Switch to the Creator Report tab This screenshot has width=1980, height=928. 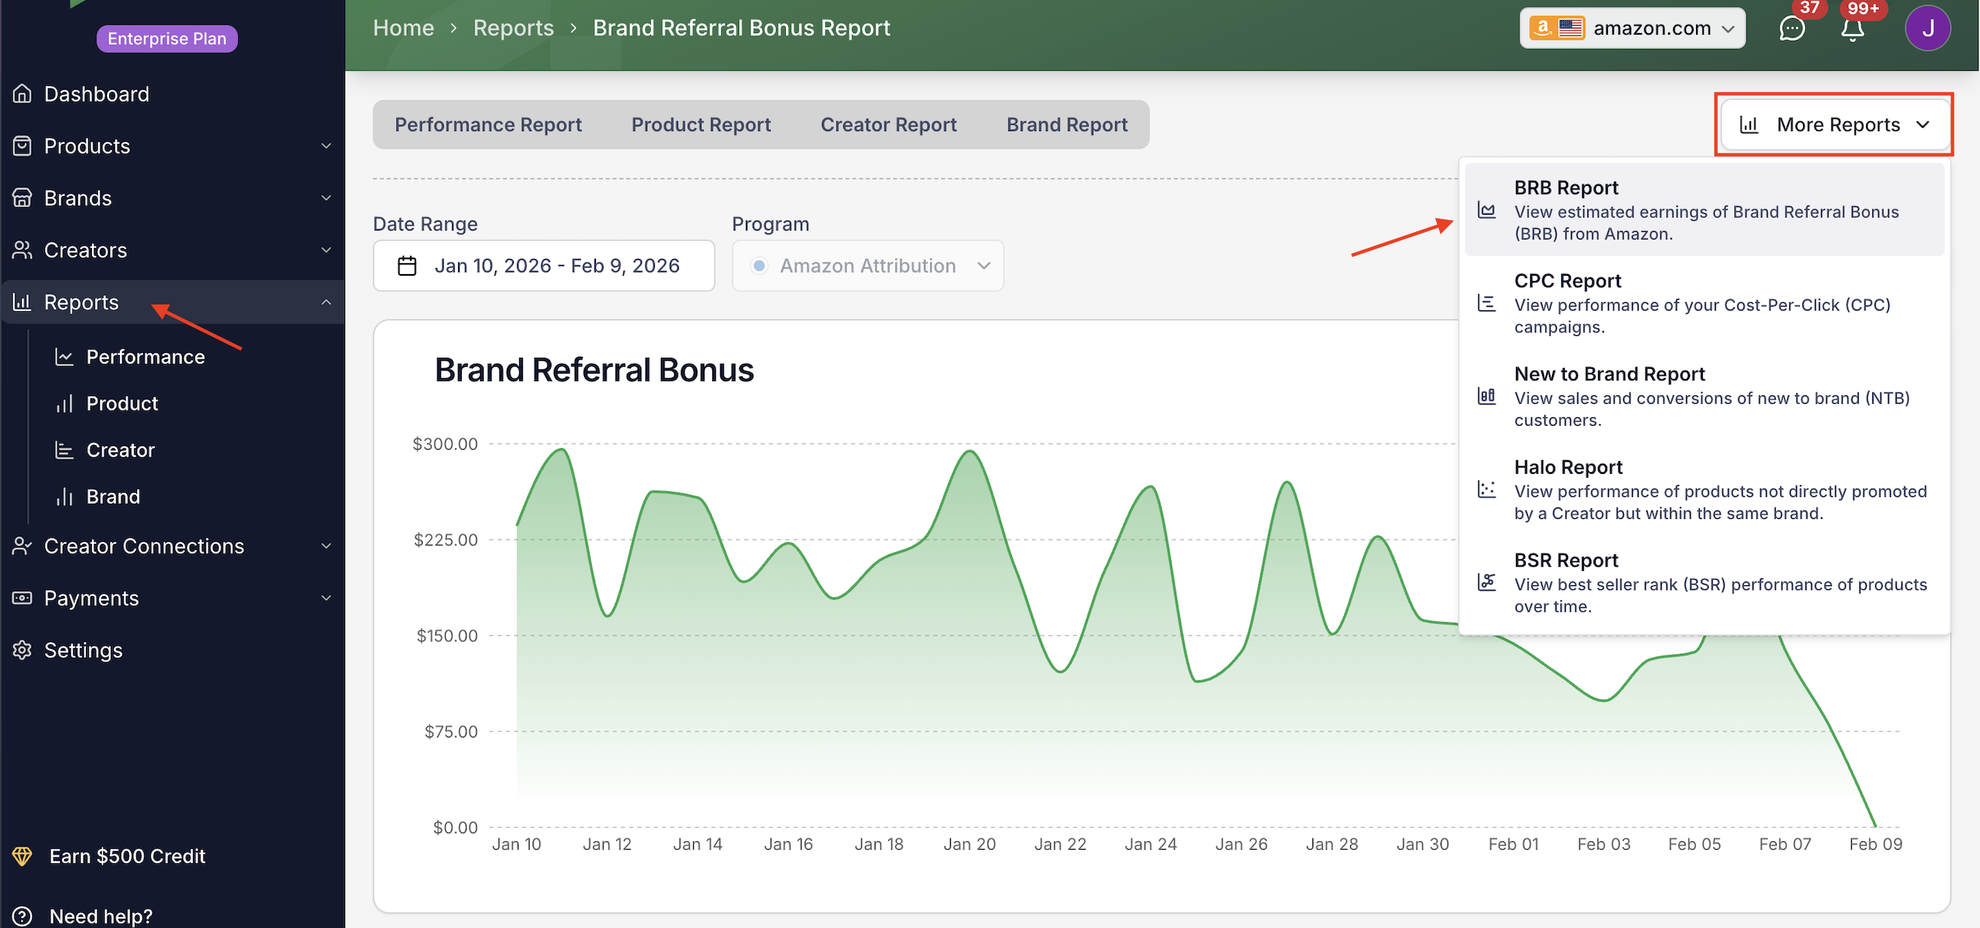[888, 124]
